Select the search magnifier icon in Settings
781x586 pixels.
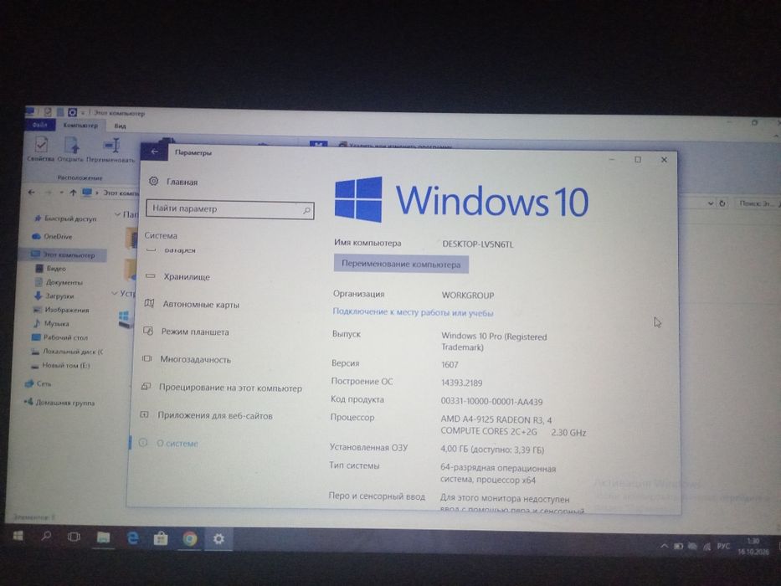[306, 211]
